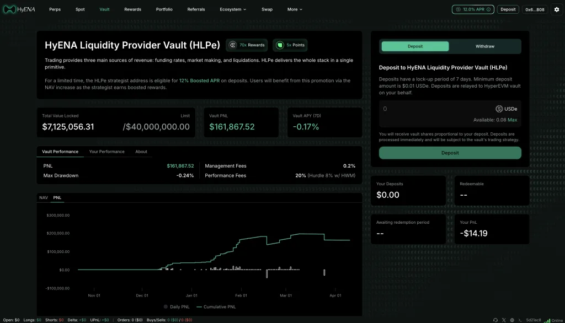Toggle Daily PNL legend marker
Image resolution: width=565 pixels, height=323 pixels.
166,307
